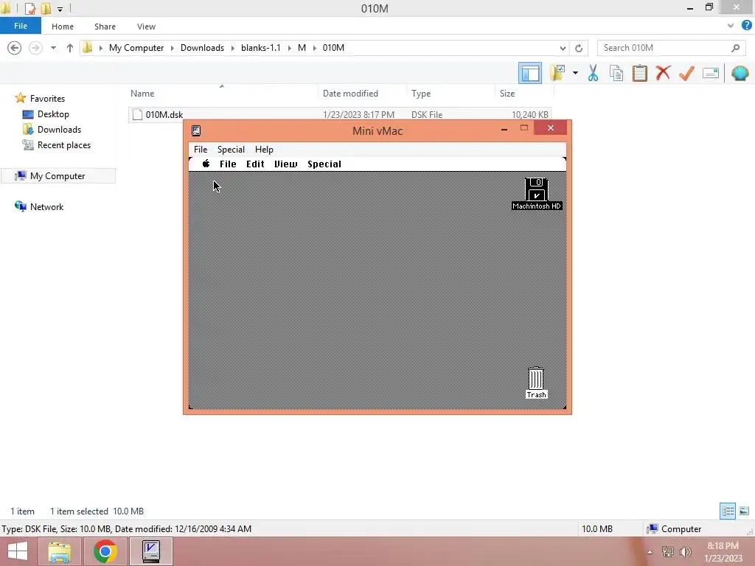Viewport: 755px width, 566px height.
Task: Open the folder options dropdown arrow
Action: (575, 73)
